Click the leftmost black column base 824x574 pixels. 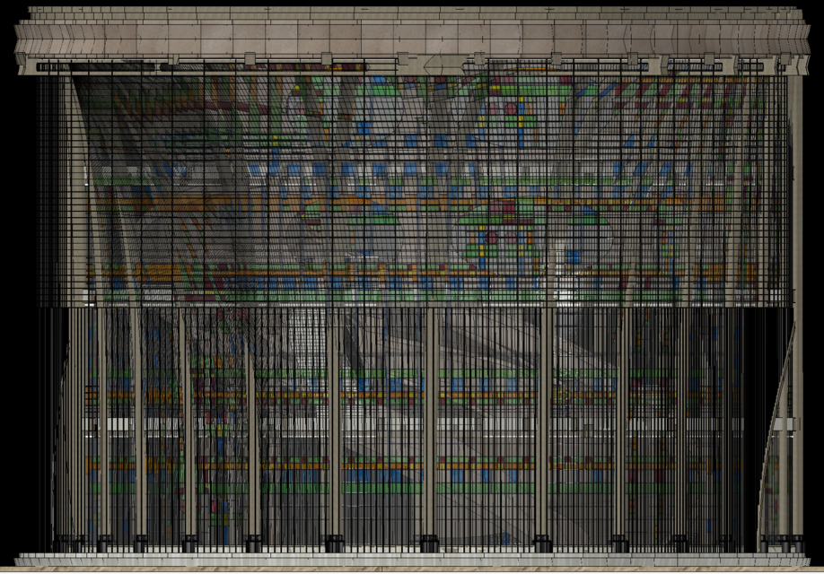tap(65, 544)
